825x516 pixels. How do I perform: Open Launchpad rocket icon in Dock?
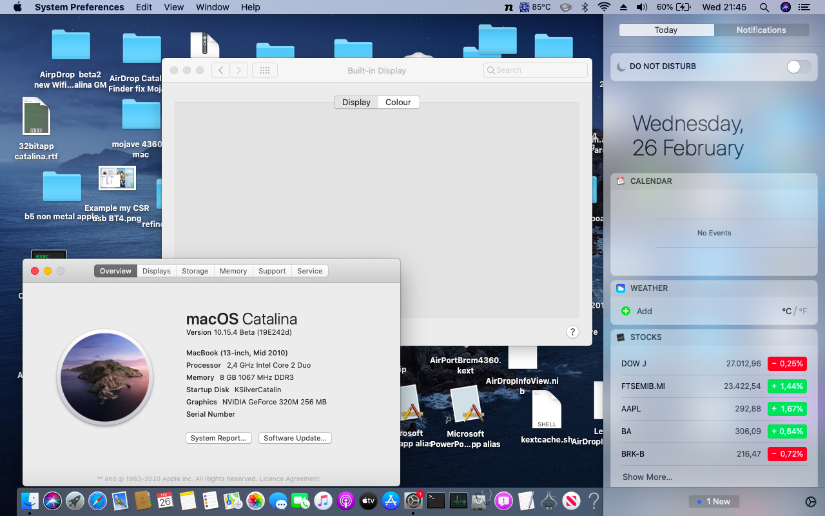pyautogui.click(x=75, y=500)
